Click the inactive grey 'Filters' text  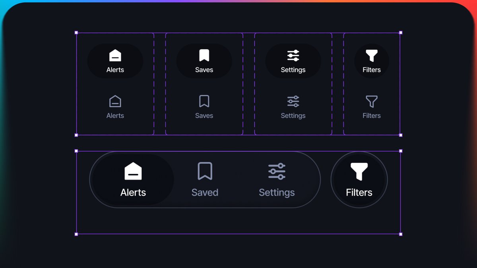372,116
